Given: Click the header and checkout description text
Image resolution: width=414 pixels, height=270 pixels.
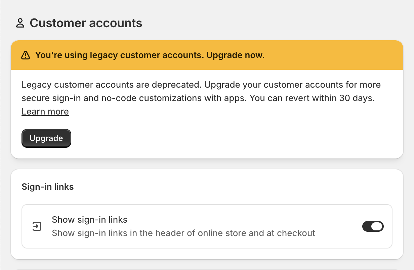Looking at the screenshot, I should pos(183,233).
